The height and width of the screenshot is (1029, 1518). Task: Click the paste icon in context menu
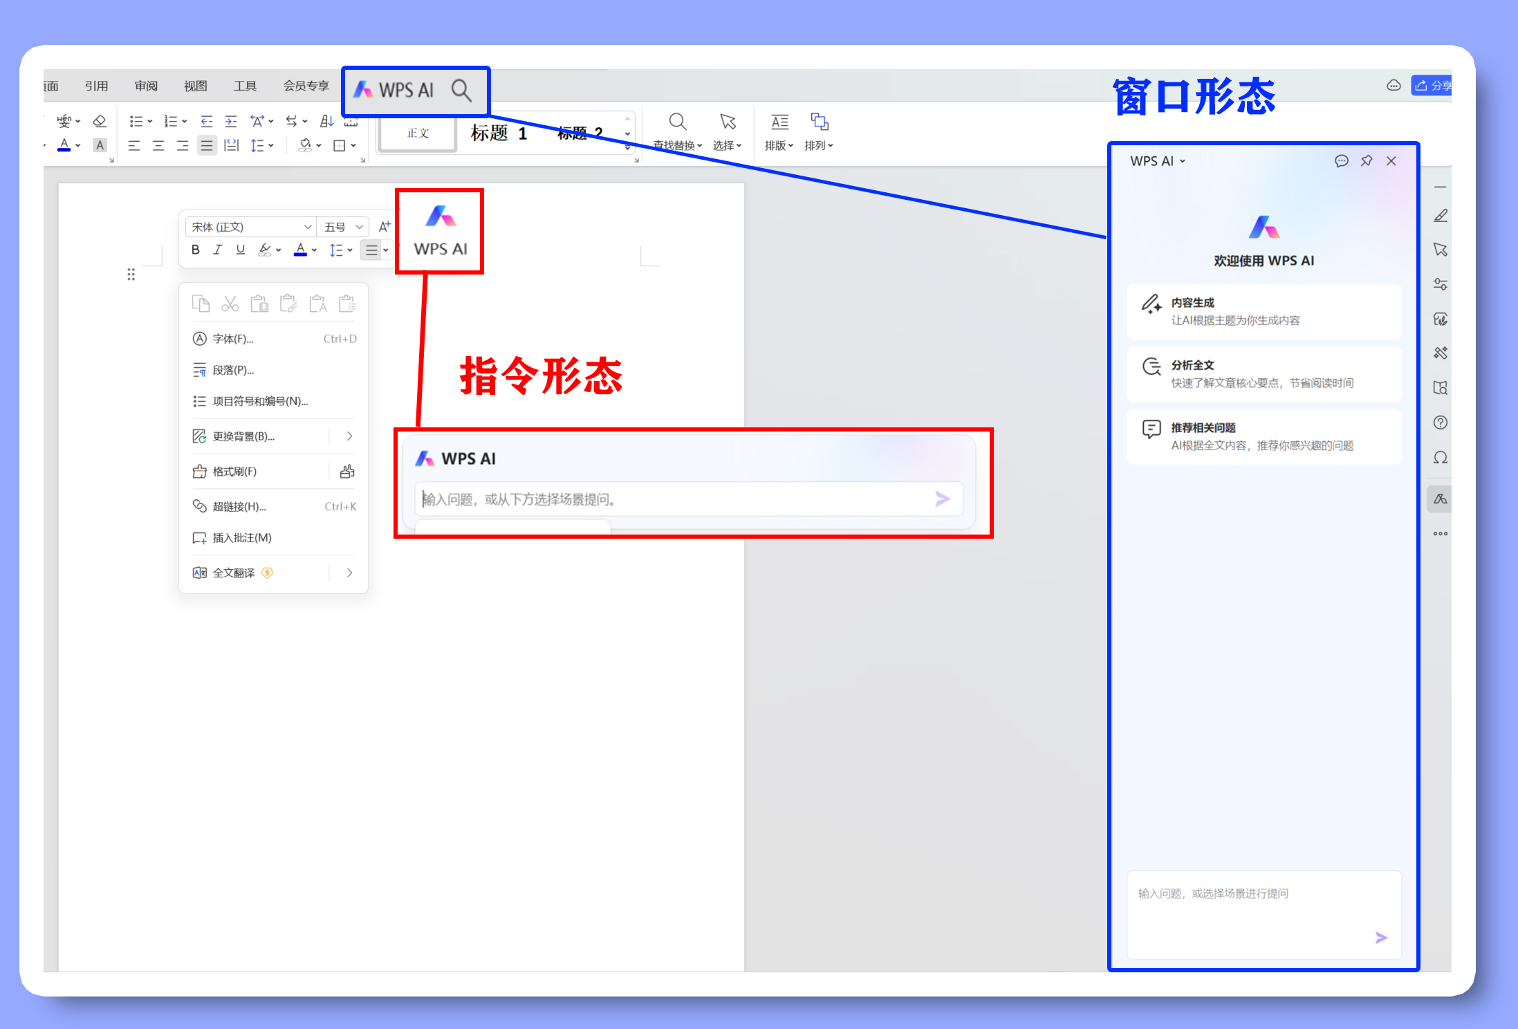point(259,304)
